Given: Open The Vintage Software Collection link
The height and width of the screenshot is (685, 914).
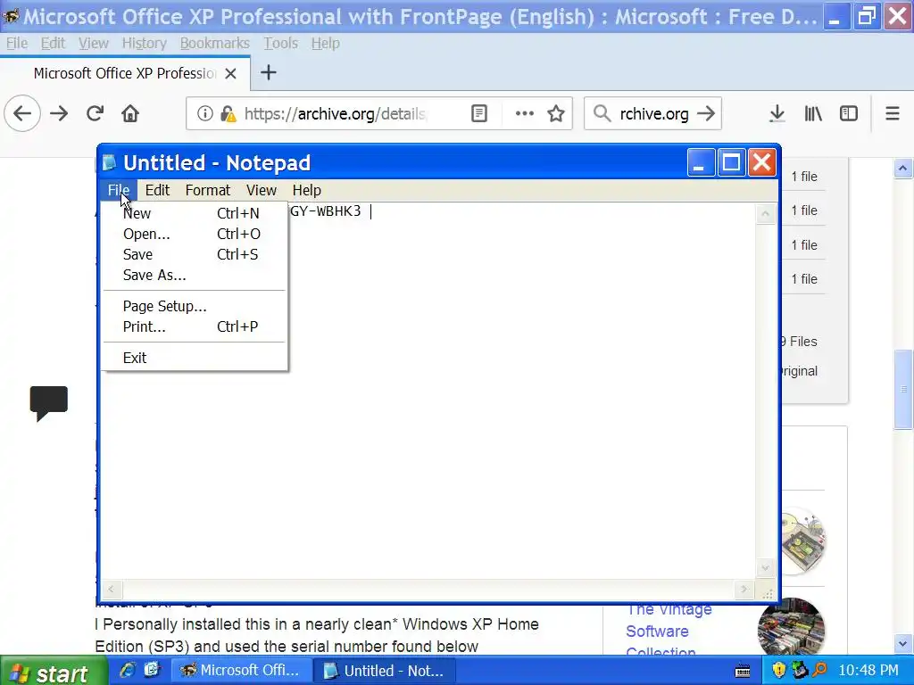Looking at the screenshot, I should (669, 631).
